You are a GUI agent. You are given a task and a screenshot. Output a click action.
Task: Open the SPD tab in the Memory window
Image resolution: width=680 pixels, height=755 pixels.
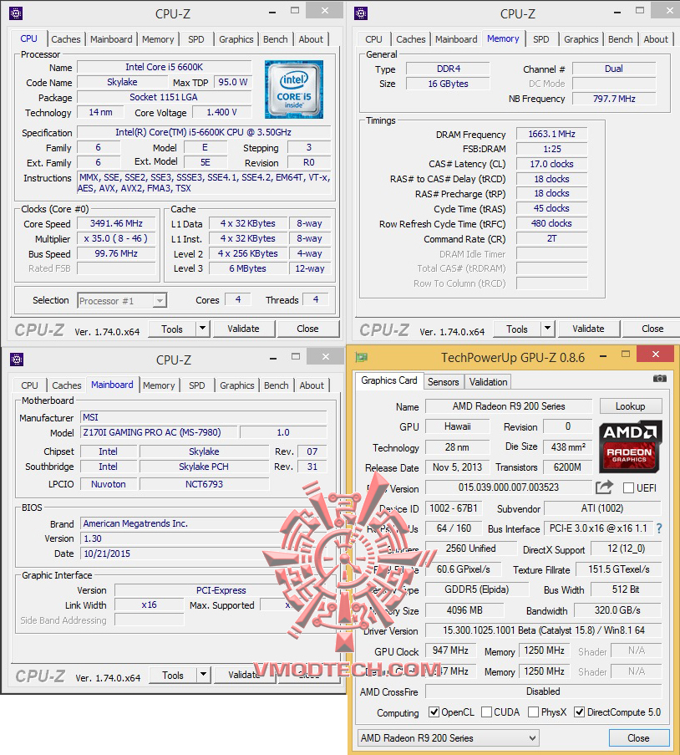541,39
